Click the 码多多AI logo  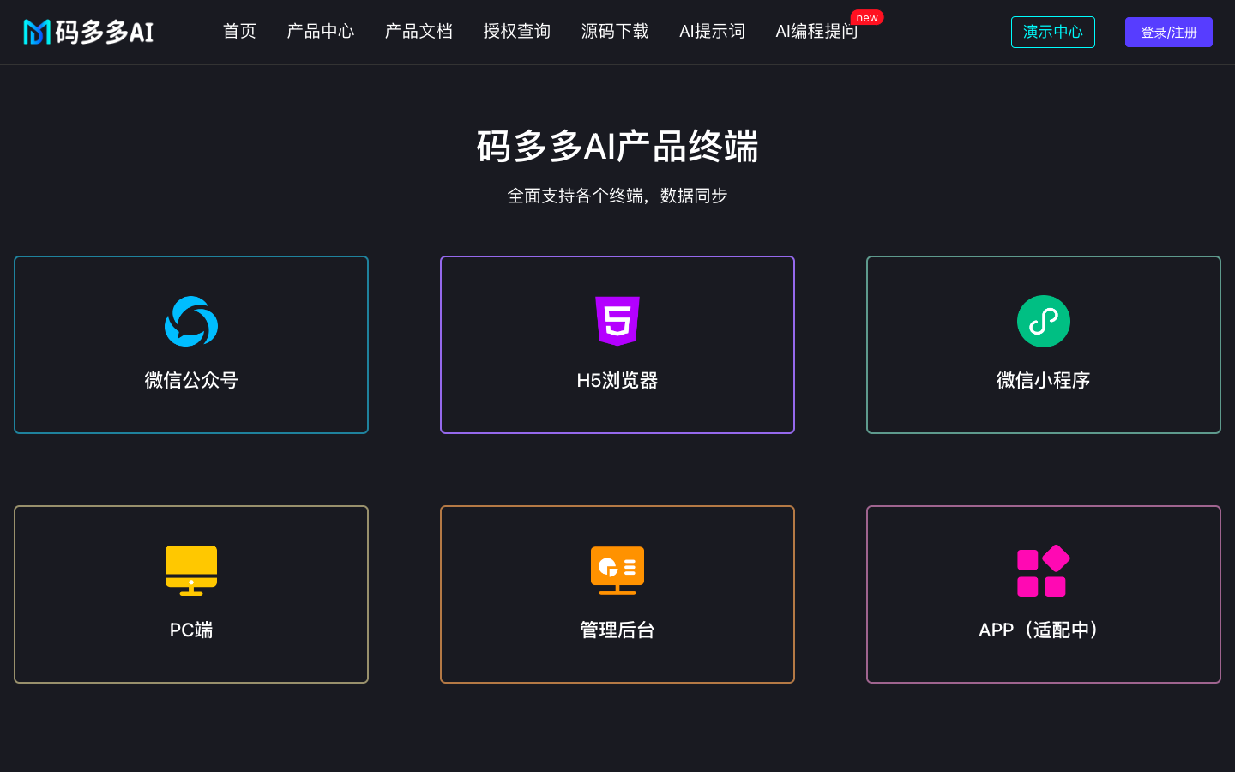(x=88, y=32)
